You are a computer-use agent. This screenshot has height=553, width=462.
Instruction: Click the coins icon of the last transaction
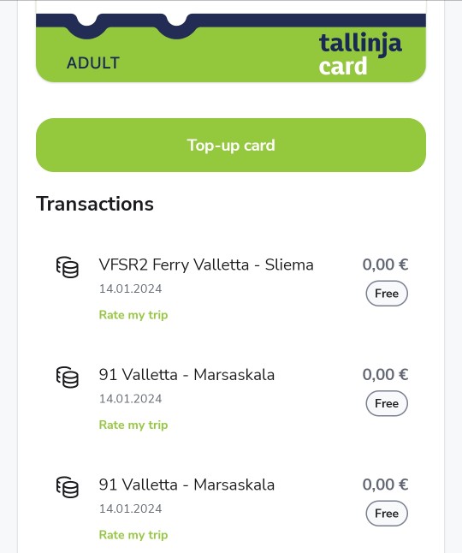(x=68, y=487)
